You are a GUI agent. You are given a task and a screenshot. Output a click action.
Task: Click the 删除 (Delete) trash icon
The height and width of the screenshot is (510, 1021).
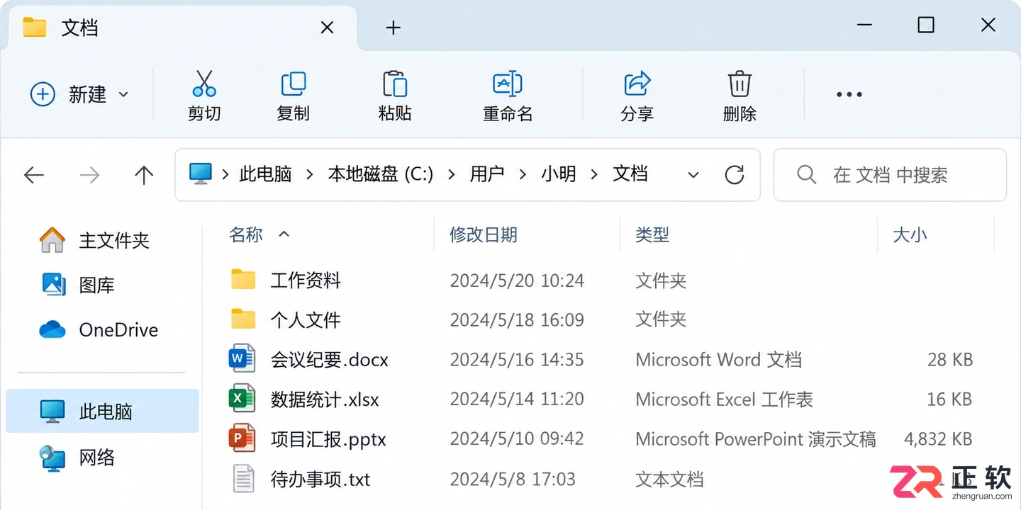pos(740,84)
